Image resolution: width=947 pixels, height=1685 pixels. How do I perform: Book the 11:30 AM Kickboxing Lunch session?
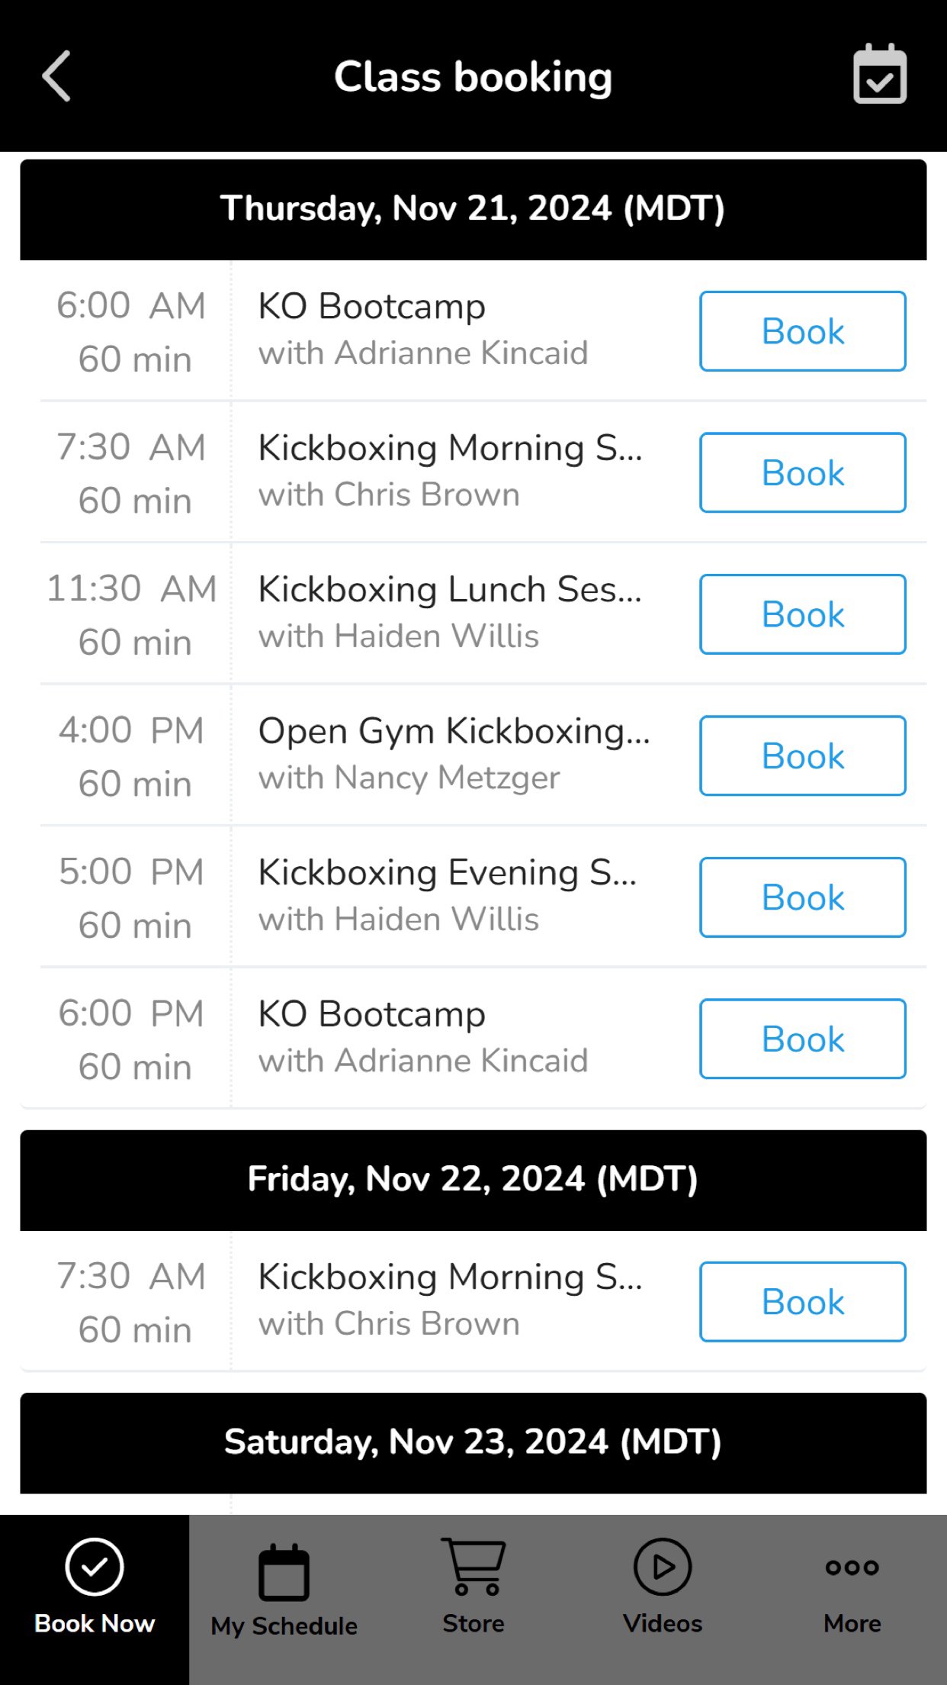click(x=802, y=614)
